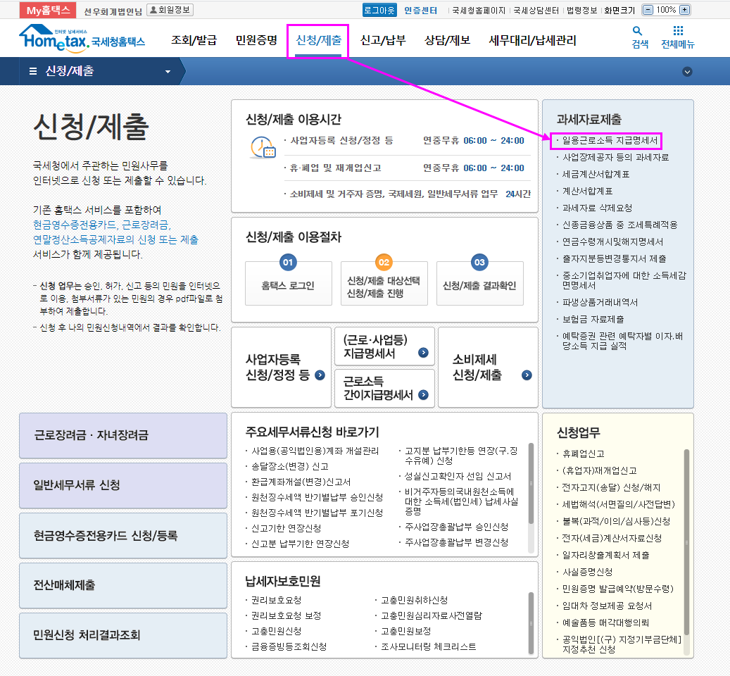Open 신고기한 연장신청 link

click(x=287, y=528)
